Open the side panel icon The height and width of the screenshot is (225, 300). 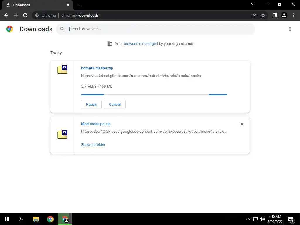(275, 15)
